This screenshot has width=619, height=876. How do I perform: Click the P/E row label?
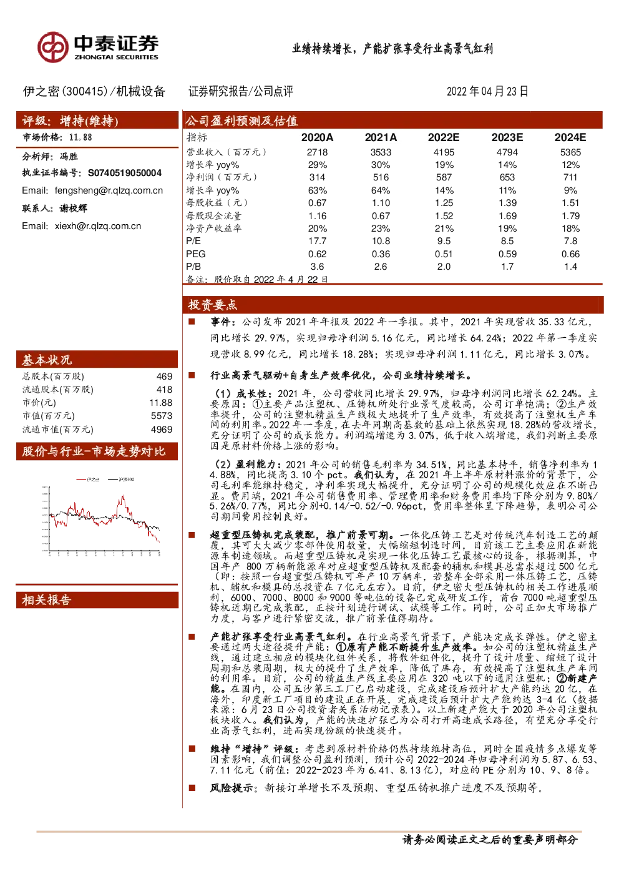click(193, 241)
